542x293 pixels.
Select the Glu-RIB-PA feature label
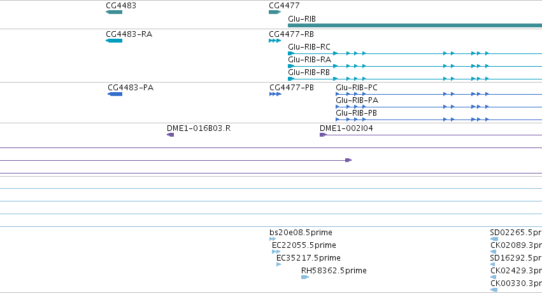pyautogui.click(x=357, y=100)
